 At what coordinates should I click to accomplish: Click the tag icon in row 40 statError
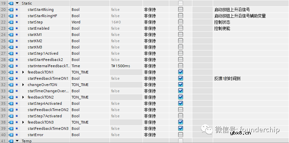click(x=11, y=135)
